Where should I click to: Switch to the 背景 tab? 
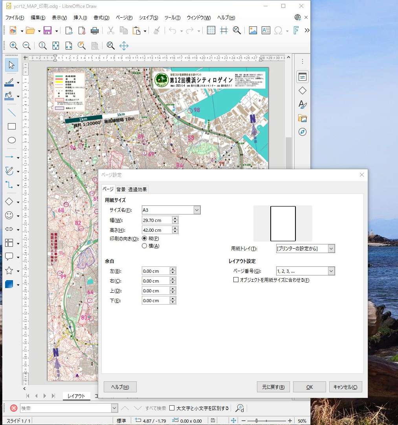click(121, 189)
